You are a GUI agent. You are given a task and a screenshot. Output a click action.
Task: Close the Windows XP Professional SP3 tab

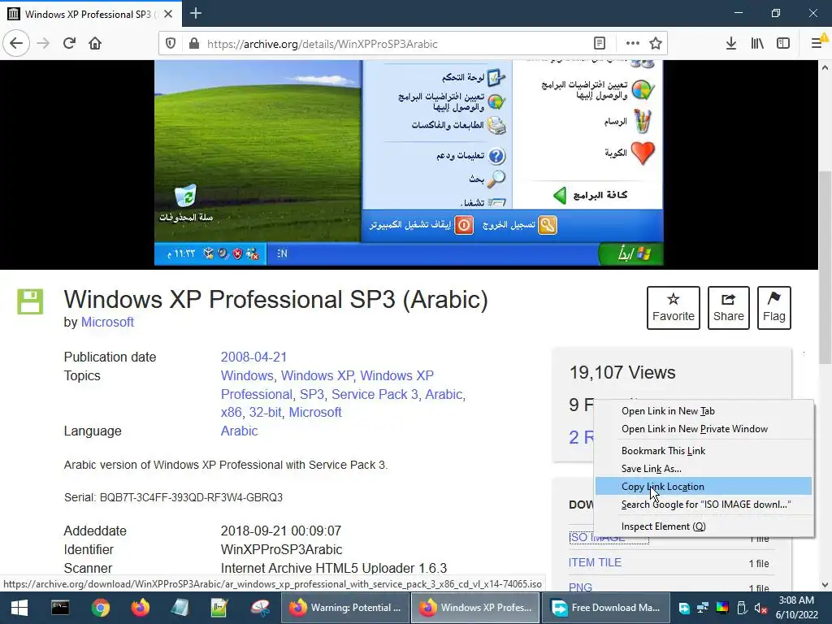(168, 14)
